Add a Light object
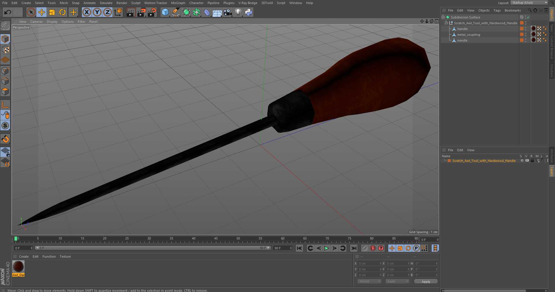This screenshot has height=292, width=555. click(x=238, y=12)
